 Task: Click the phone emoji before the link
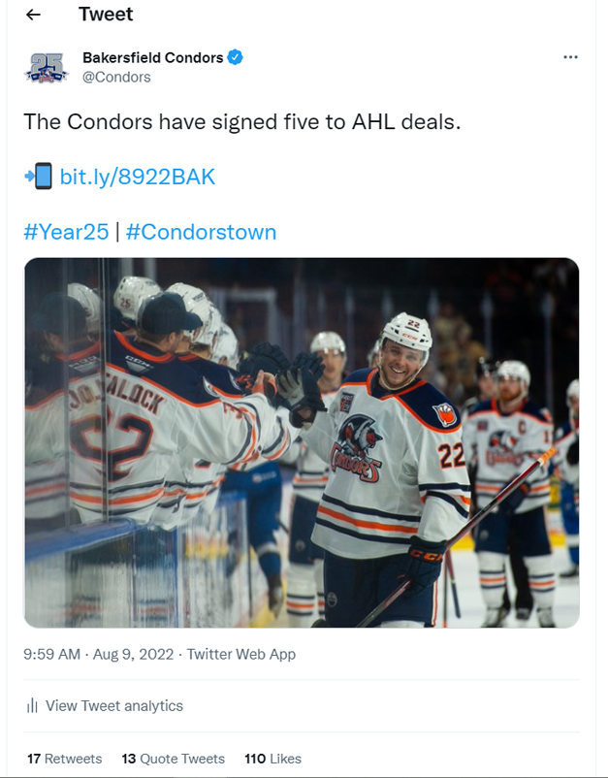pos(39,177)
